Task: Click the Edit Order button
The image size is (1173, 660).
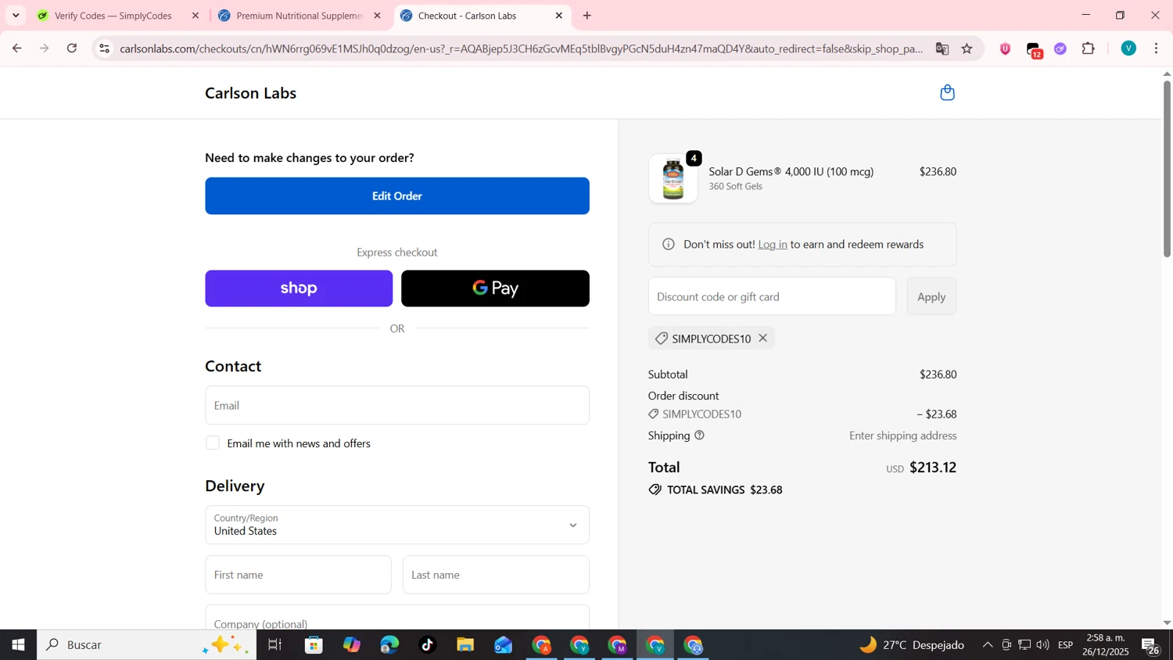Action: click(397, 196)
